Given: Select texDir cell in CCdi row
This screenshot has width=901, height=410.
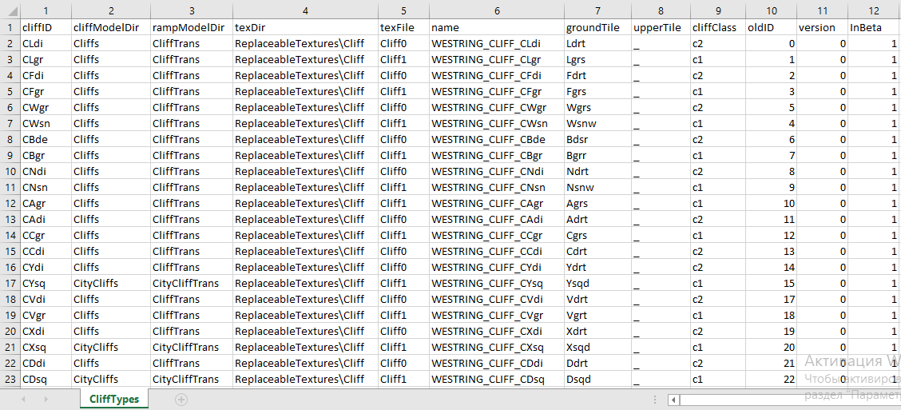Looking at the screenshot, I should 305,251.
